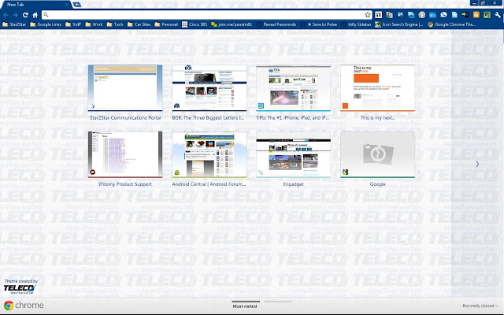Viewport: 504px width, 315px height.
Task: Open the Android Central thumbnail
Action: click(209, 154)
